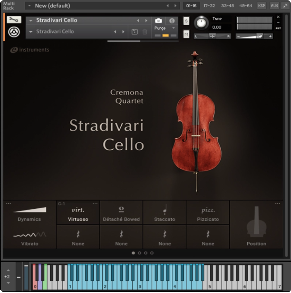Image resolution: width=291 pixels, height=293 pixels.
Task: Click the right rack vertical scrollbar
Action: 286,135
